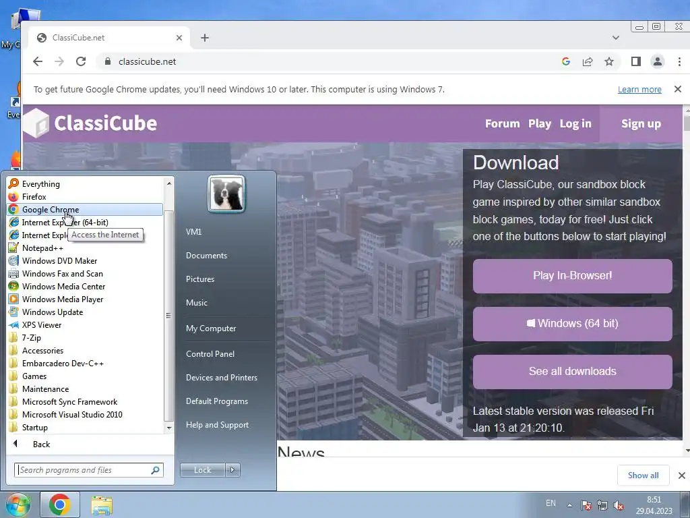Click the lock icon in address bar
This screenshot has height=518, width=690.
click(x=108, y=61)
